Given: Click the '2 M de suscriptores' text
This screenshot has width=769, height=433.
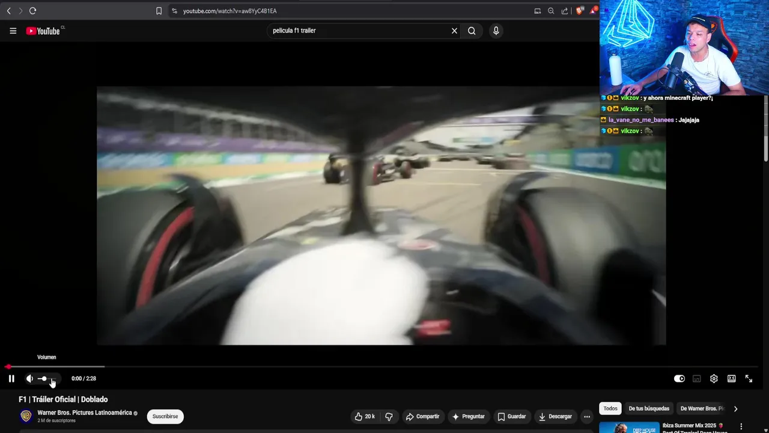Looking at the screenshot, I should [56, 420].
